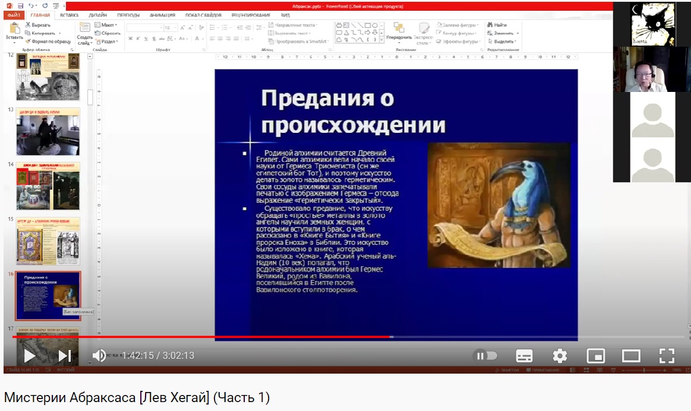The image size is (691, 411).
Task: Click Формат по образцу format painter
Action: [x=48, y=42]
